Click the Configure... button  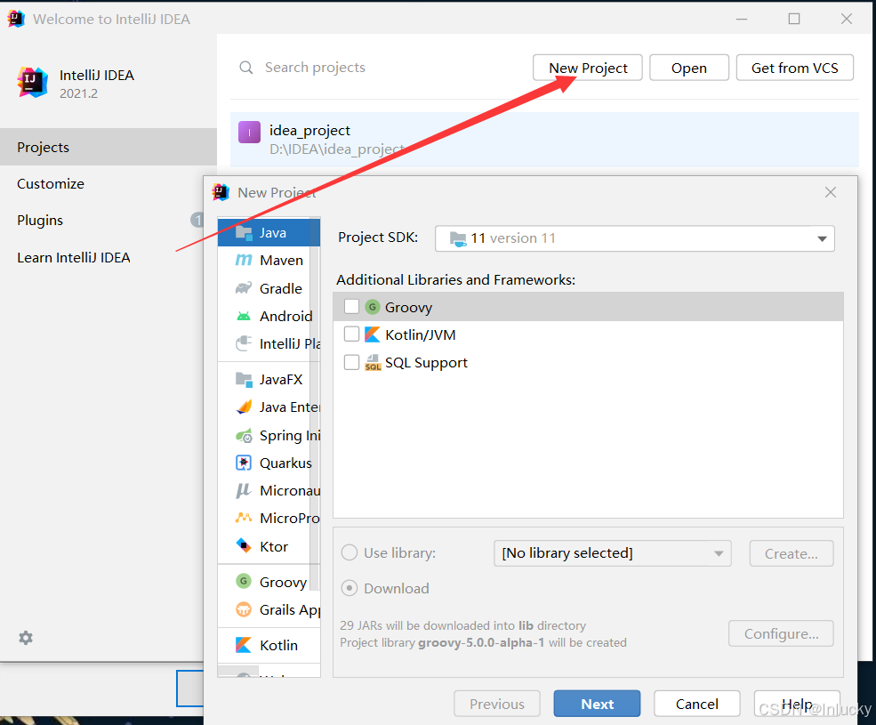point(781,633)
